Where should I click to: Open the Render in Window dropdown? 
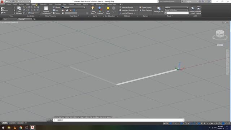(x=176, y=10)
